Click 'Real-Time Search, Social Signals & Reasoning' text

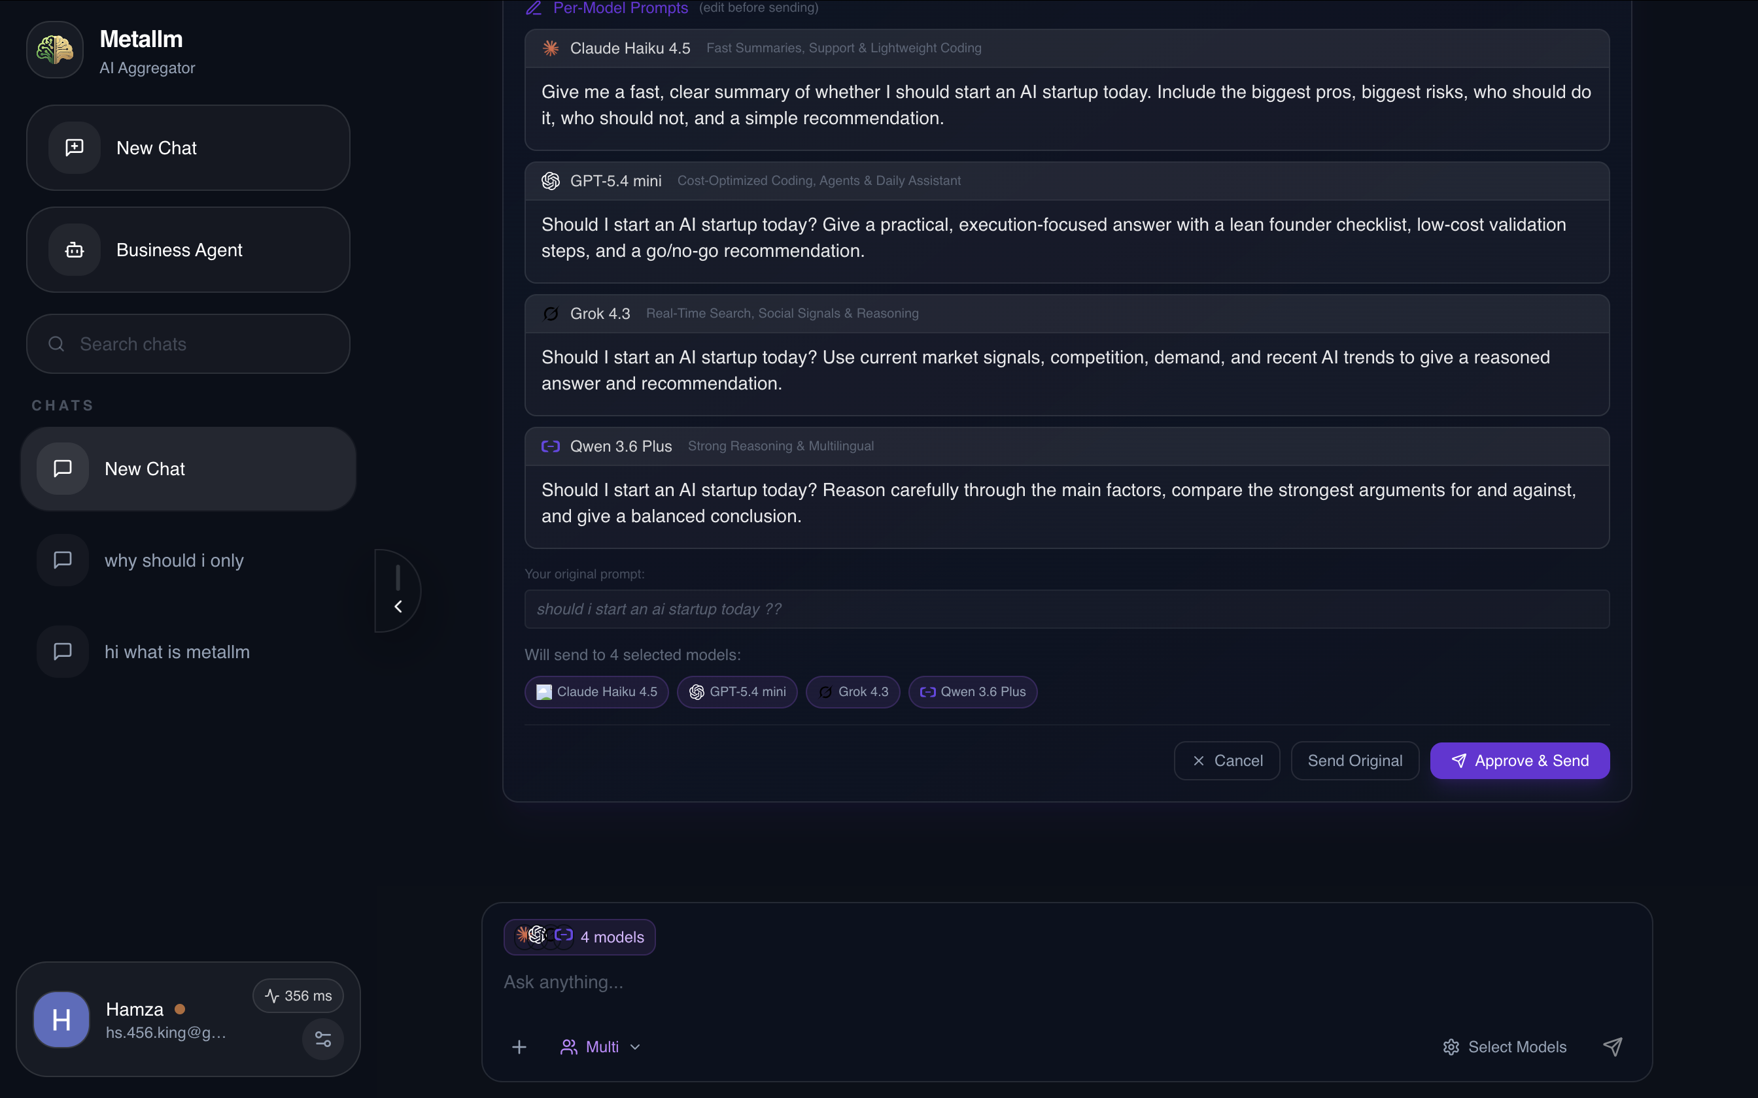[x=782, y=313]
